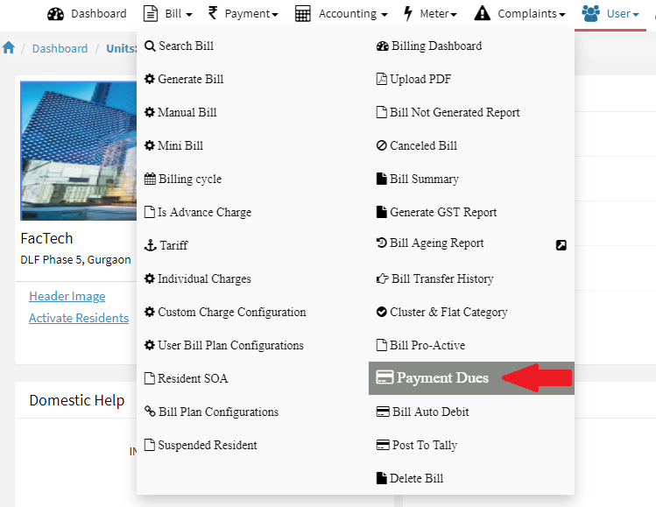Screen dimensions: 656x507
Task: Select the highlighted Payment Dues entry
Action: point(471,377)
